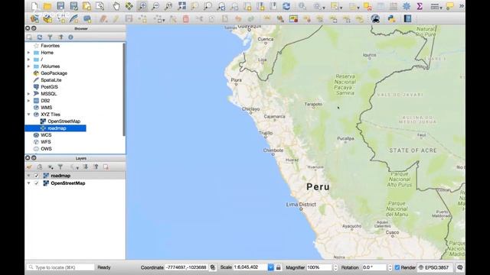Activate the Zoom In magnifier tool

pos(142,6)
